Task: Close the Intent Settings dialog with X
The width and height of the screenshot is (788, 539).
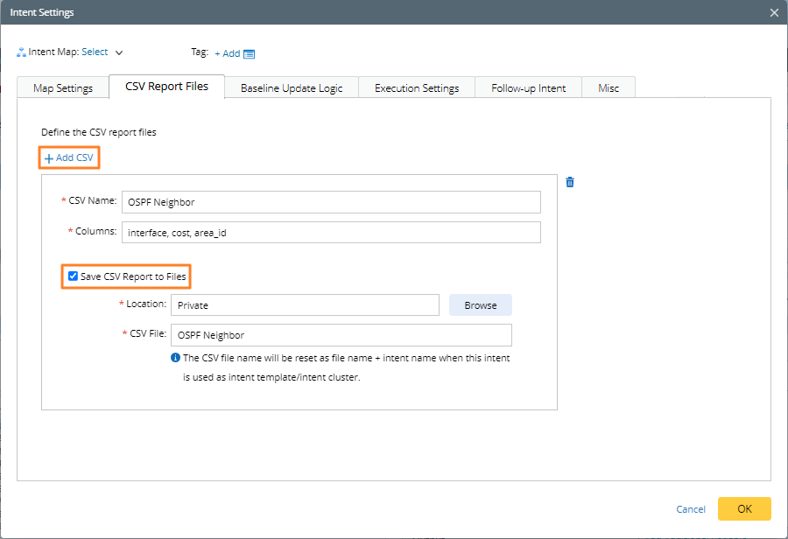Action: (774, 12)
